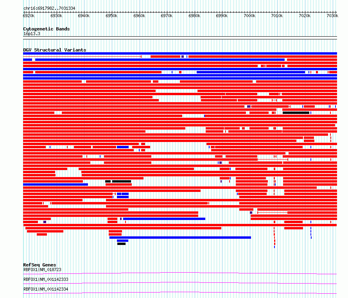The image size is (348, 298).
Task: Click the 6960k ruler label
Action: point(139,16)
